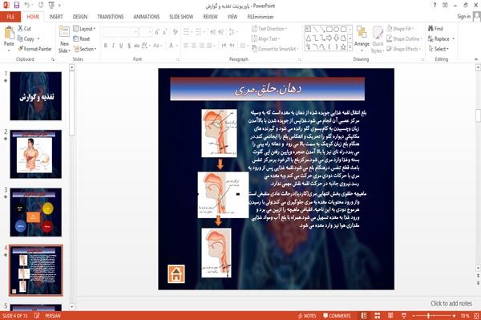Collapse the ribbon arrow
The width and height of the screenshot is (481, 320).
click(476, 59)
